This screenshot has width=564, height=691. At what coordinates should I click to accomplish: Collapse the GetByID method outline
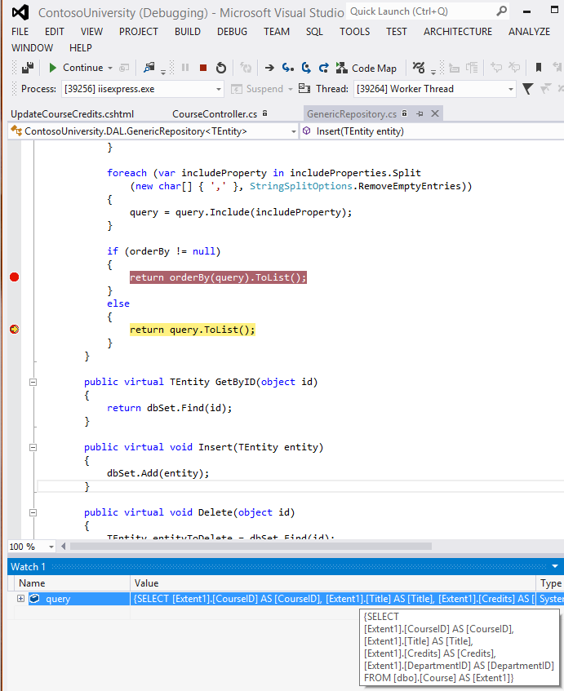(x=33, y=382)
